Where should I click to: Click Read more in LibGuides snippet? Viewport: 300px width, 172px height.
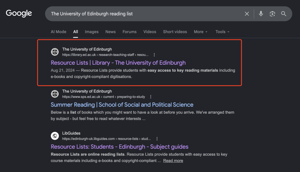coord(173,161)
